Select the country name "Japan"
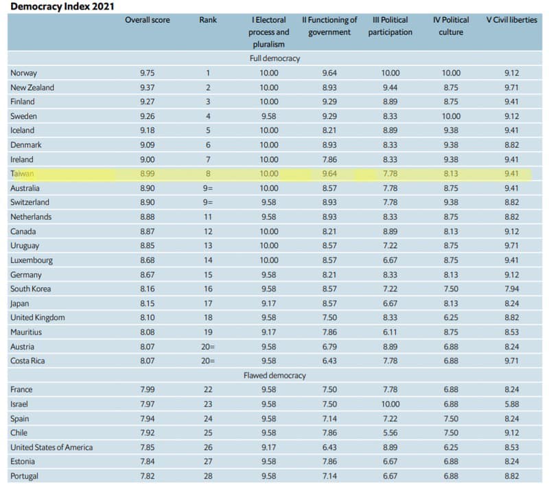The height and width of the screenshot is (489, 549). [20, 304]
